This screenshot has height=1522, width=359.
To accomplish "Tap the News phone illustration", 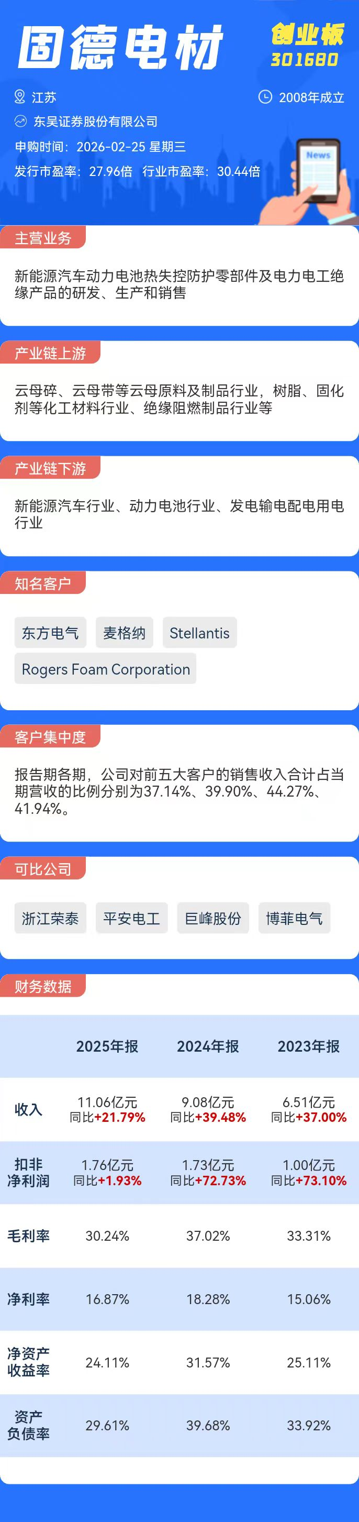I will 317,172.
